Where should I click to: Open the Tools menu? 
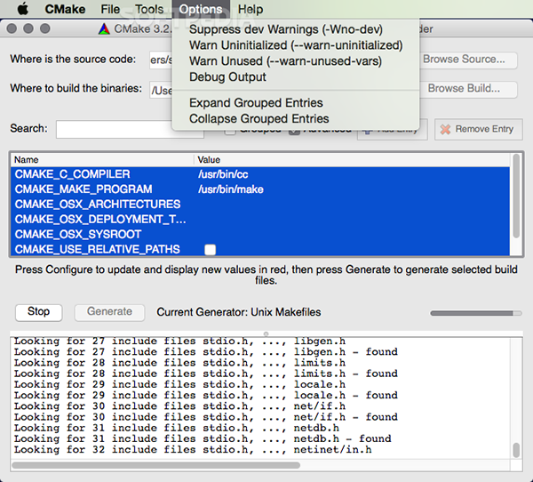(x=149, y=9)
